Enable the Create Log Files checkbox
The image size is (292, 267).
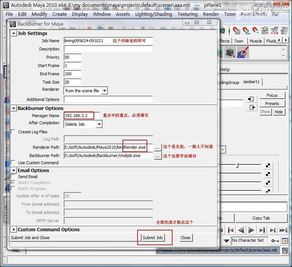point(13,132)
